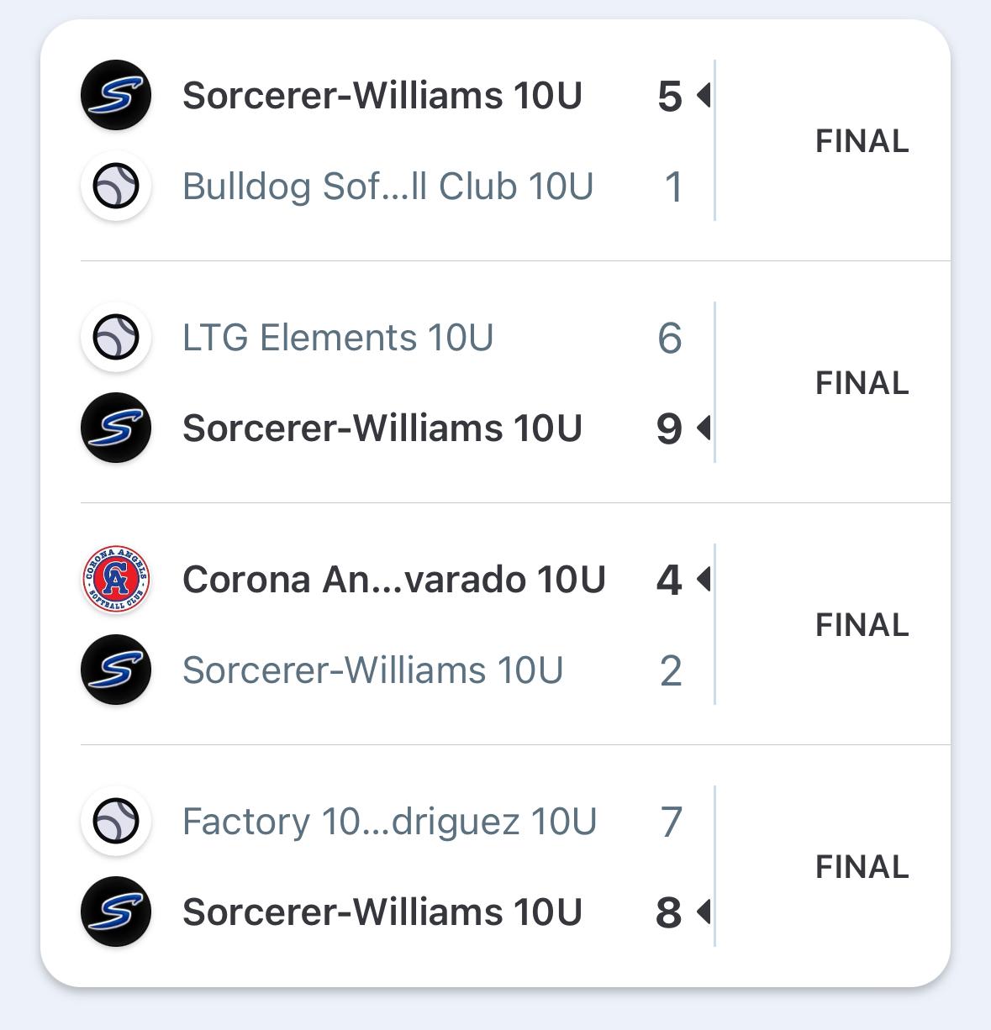Click winner arrow next to score 5
The height and width of the screenshot is (1030, 991).
point(704,96)
